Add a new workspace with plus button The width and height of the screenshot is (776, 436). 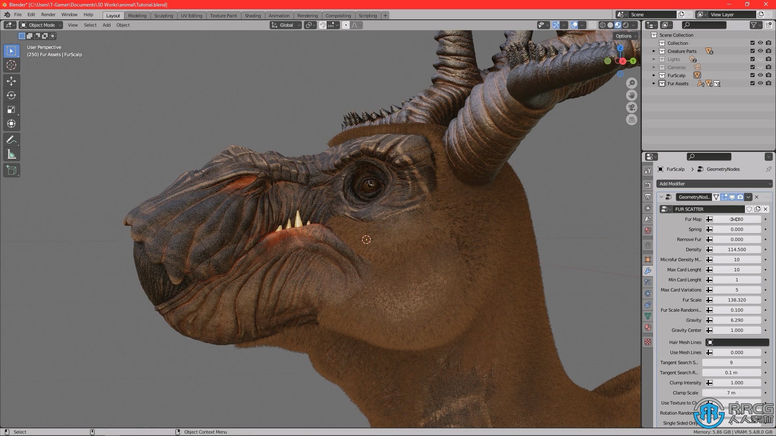click(385, 15)
